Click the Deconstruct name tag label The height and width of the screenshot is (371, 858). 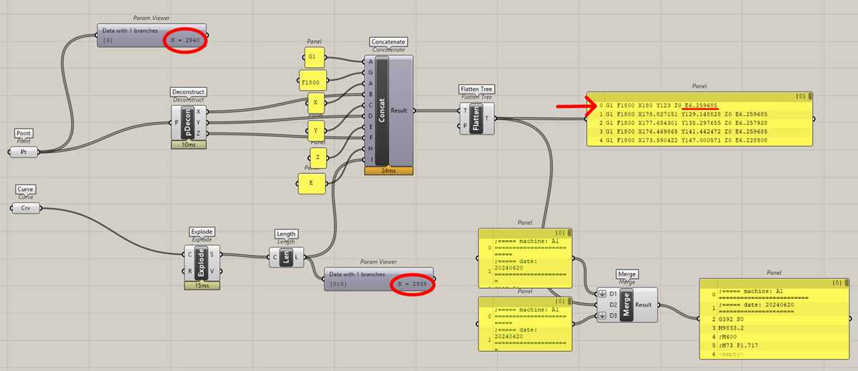tap(188, 92)
